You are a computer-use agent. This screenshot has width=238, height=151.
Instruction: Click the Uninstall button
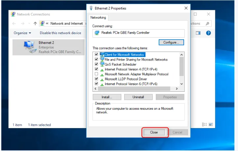pos(138,97)
